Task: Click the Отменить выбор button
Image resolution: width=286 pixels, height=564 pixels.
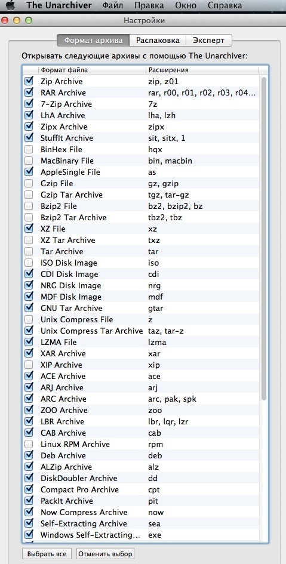Action: (x=106, y=554)
